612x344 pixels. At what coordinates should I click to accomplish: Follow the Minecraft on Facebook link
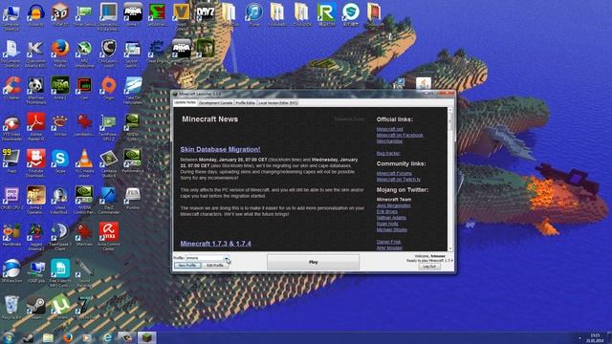tap(400, 135)
